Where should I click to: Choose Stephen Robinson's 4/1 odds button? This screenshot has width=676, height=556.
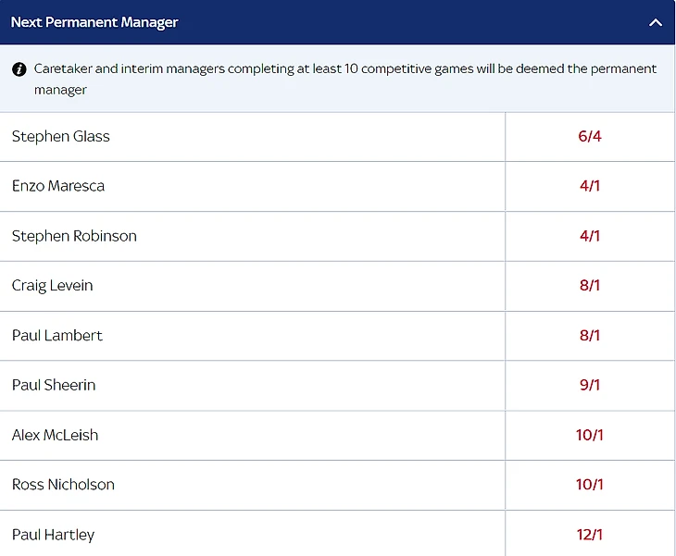pos(590,236)
